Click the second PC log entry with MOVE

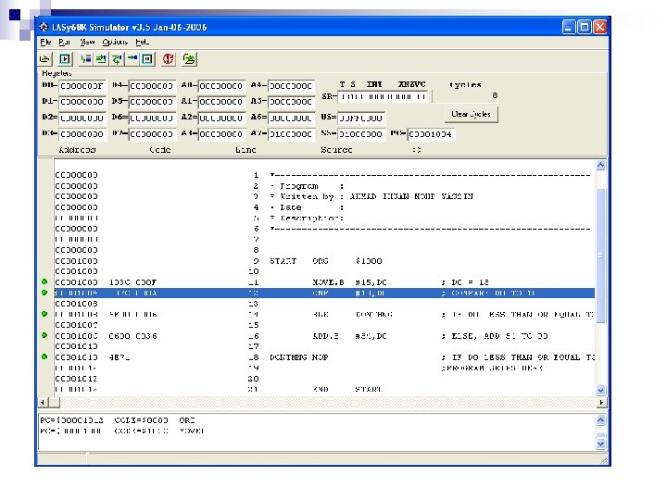(122, 431)
